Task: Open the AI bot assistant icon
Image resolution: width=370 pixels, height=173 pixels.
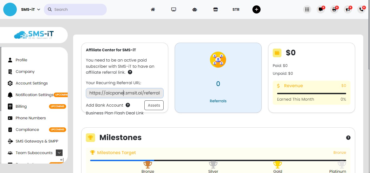Action: coord(194,9)
